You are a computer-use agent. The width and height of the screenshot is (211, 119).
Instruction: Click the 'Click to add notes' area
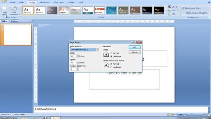tap(121, 109)
